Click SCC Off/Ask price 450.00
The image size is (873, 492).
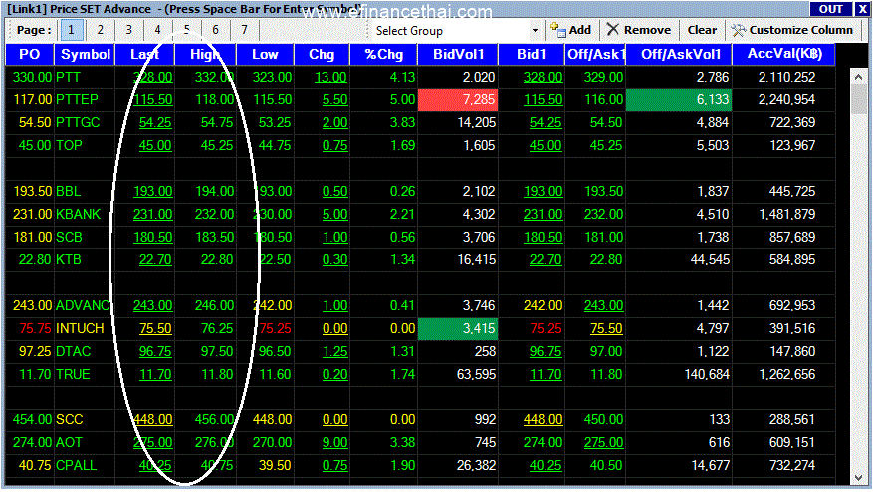click(603, 419)
